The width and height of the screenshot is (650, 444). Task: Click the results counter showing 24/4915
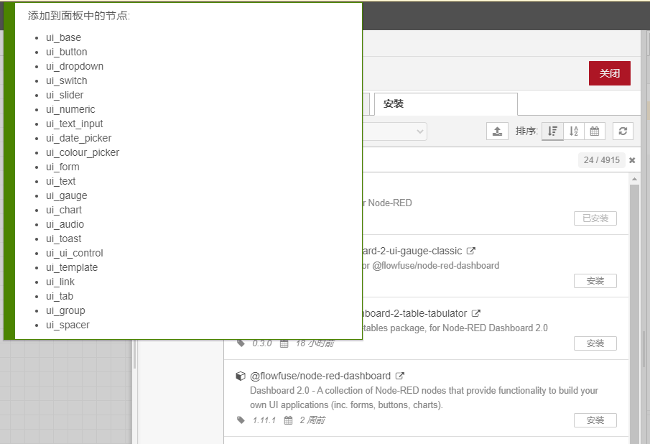[x=601, y=159]
